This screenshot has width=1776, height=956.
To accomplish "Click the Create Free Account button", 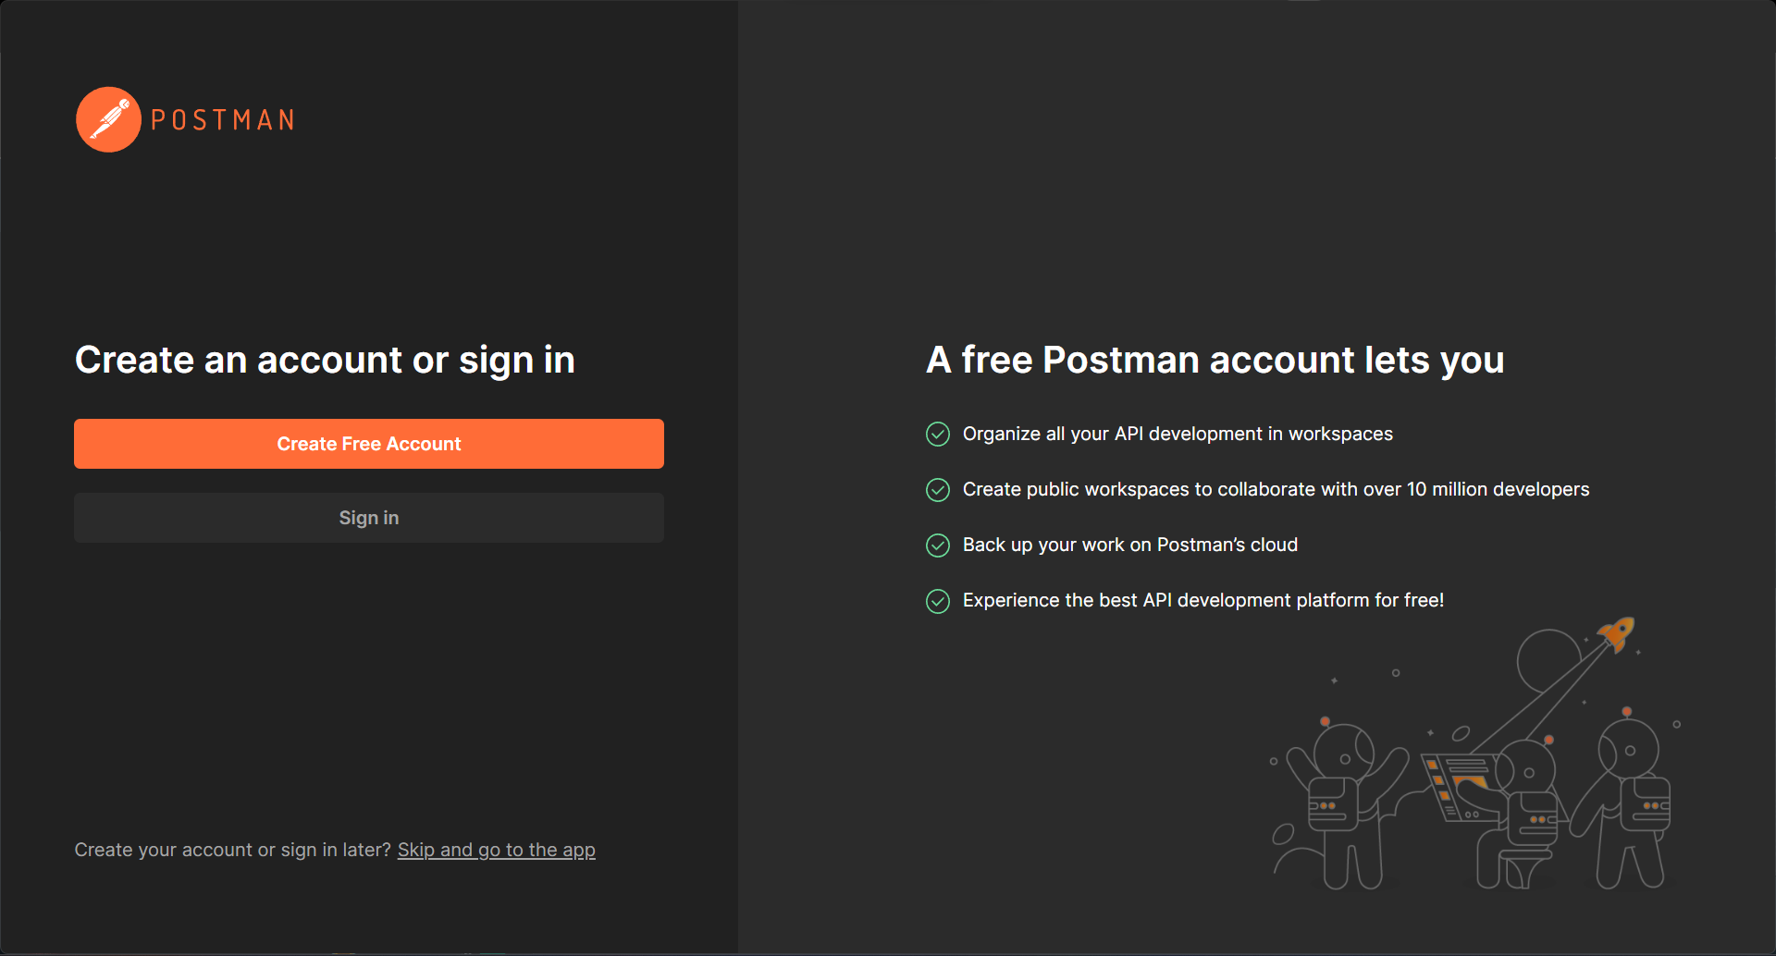I will click(369, 444).
